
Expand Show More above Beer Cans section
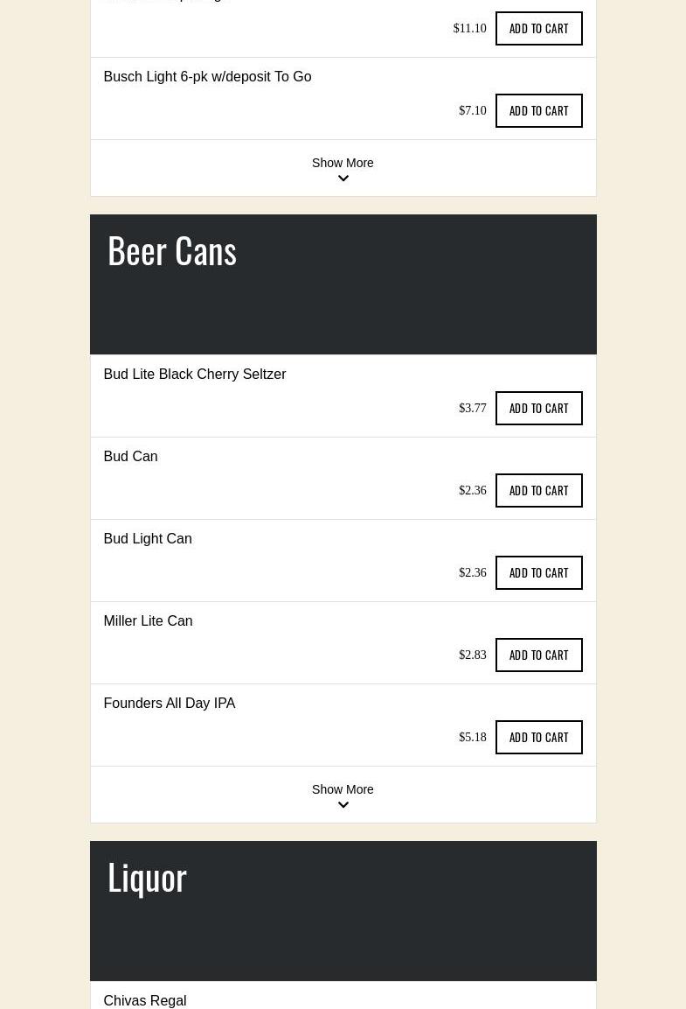tap(343, 163)
